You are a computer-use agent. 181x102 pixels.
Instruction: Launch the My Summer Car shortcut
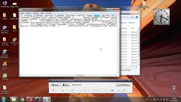tap(14, 42)
